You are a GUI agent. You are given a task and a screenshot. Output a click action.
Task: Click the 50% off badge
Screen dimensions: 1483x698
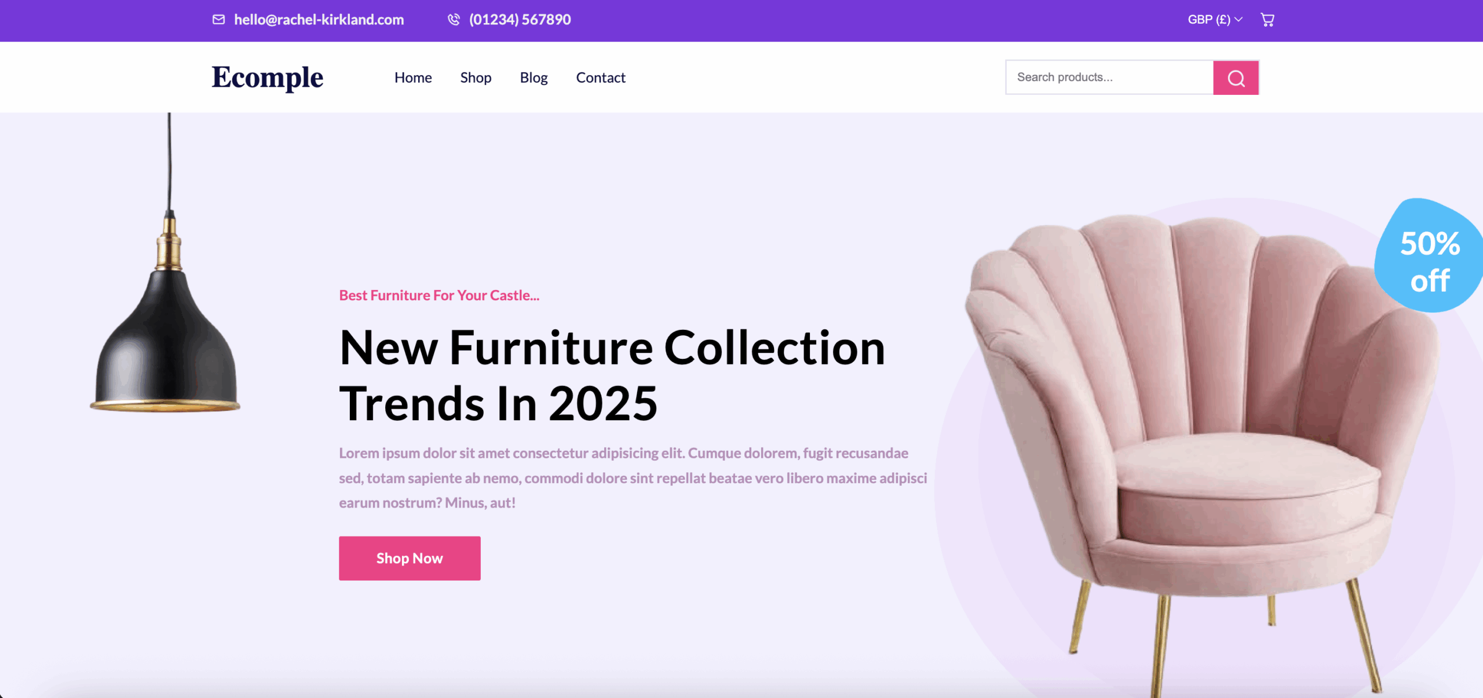(x=1430, y=255)
